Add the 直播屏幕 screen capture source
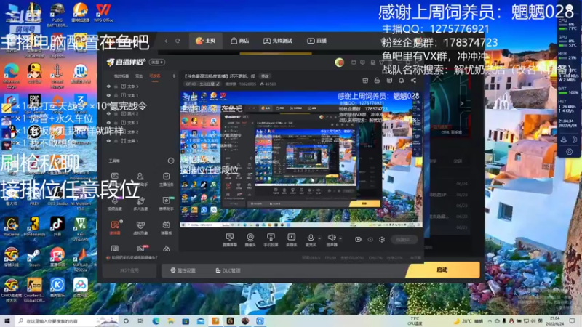The image size is (582, 327). click(x=229, y=240)
